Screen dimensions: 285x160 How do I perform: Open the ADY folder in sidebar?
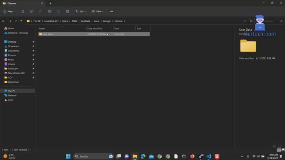[8, 77]
